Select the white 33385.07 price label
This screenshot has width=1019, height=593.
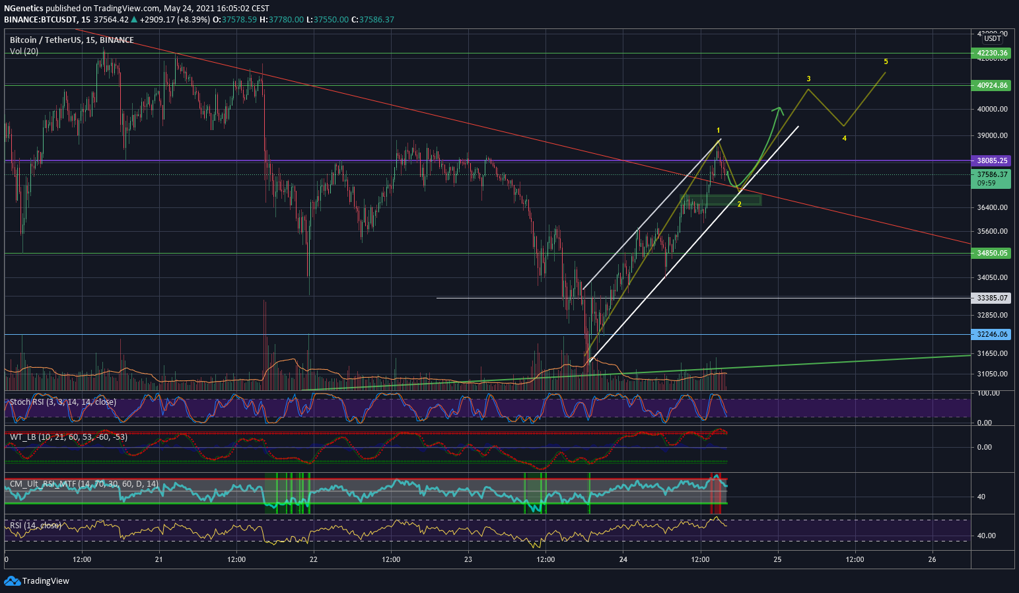(992, 298)
